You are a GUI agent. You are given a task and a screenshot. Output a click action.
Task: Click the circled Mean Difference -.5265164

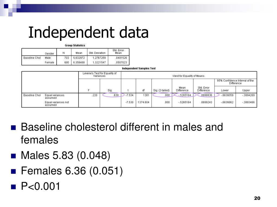point(185,95)
